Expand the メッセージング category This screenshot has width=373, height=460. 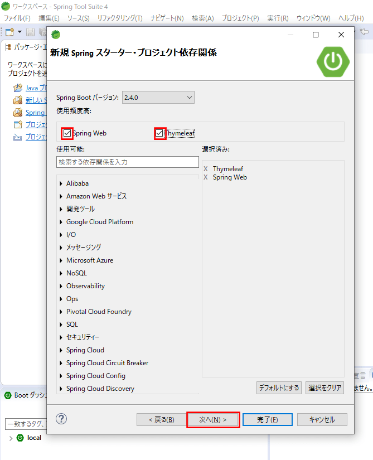[x=61, y=248]
